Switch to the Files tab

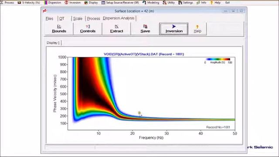49,18
